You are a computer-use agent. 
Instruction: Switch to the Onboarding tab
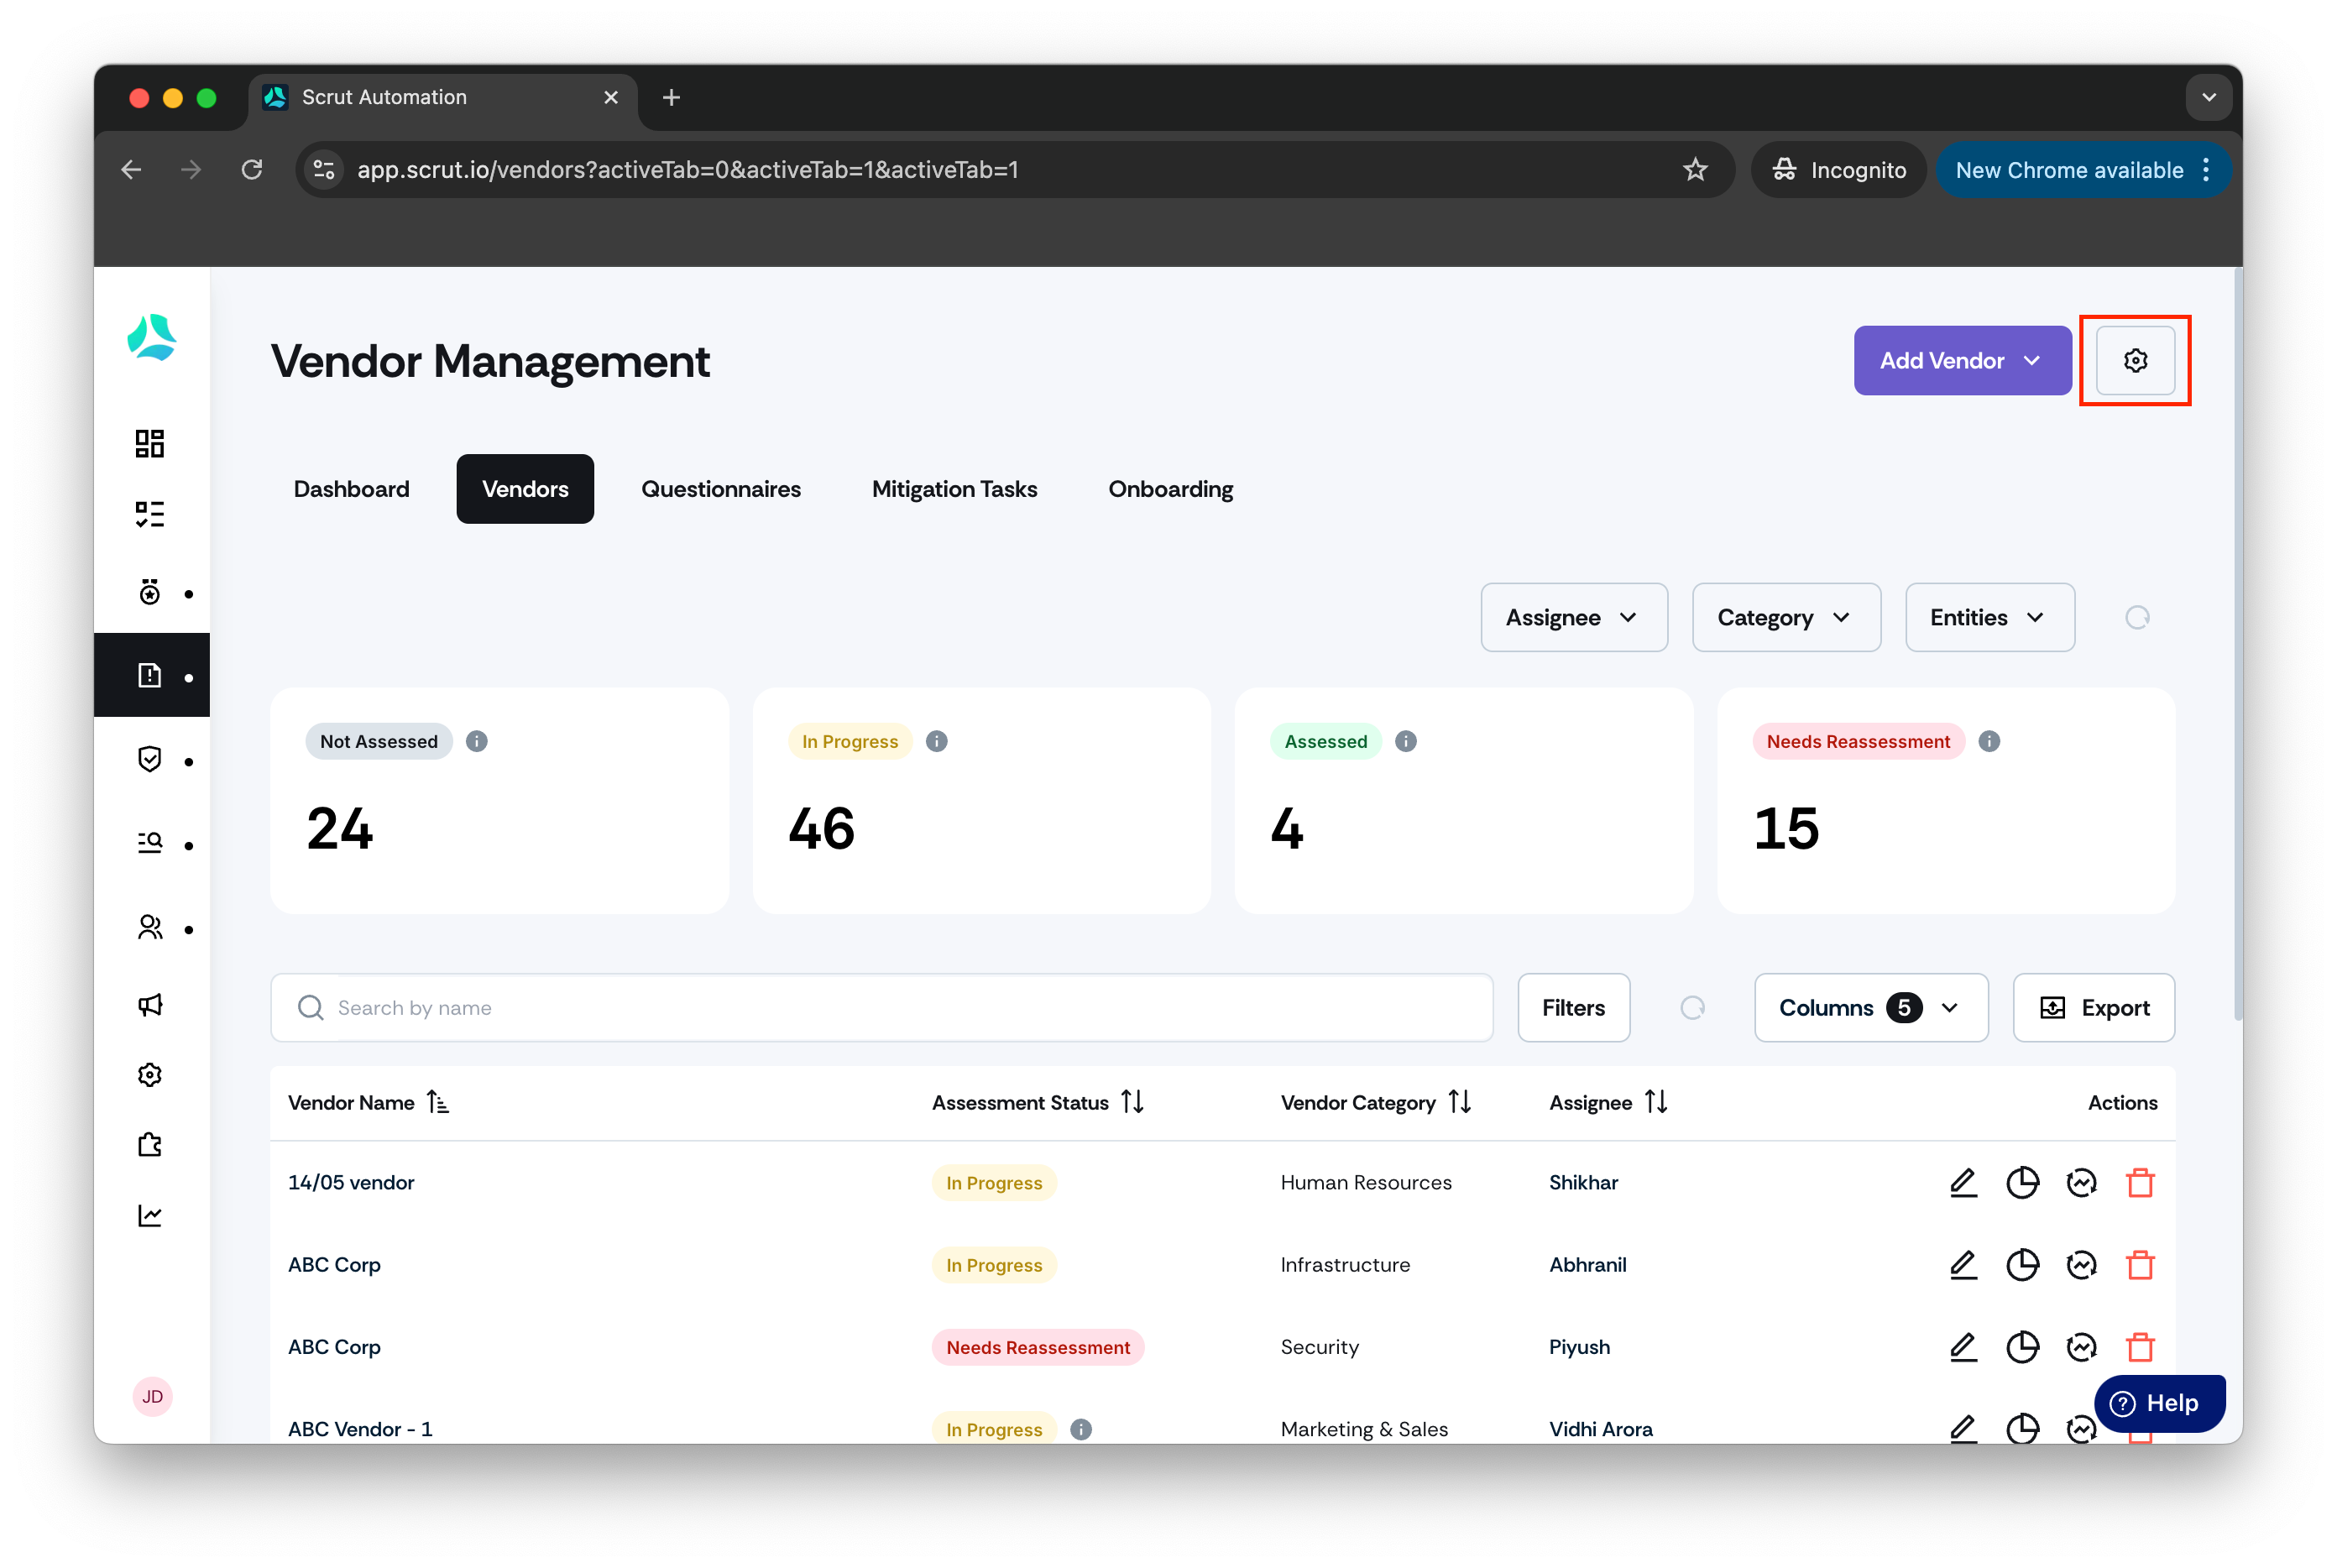[x=1170, y=488]
